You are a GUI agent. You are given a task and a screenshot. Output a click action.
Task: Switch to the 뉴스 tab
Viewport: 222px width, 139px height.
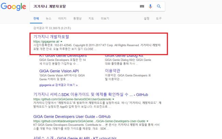pos(48,18)
